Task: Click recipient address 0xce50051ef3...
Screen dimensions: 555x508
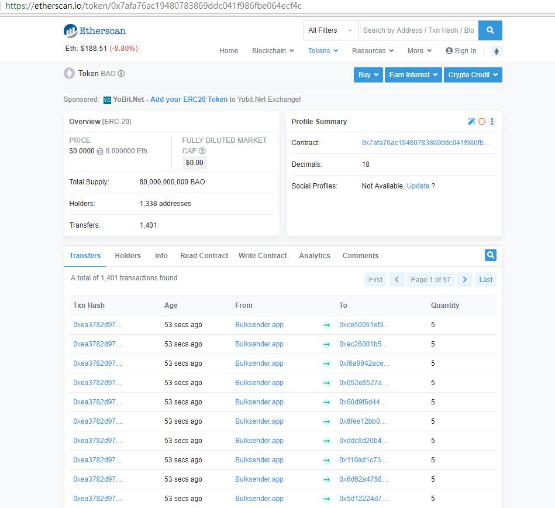Action: pyautogui.click(x=364, y=325)
